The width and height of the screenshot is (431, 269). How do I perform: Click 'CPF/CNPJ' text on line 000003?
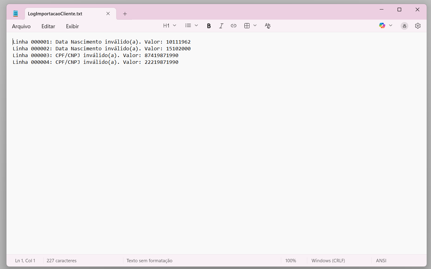(68, 55)
